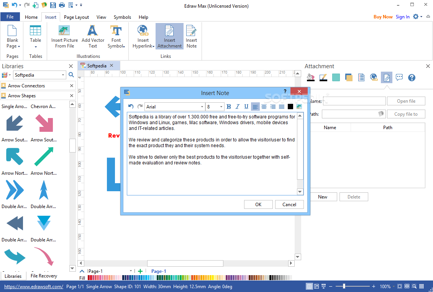Screen dimensions: 433x292
Task: Switch to normal view in status bar
Action: point(310,287)
